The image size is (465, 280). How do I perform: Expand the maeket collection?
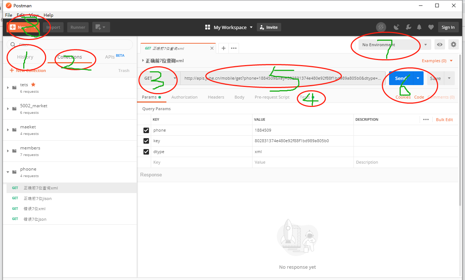click(x=8, y=130)
